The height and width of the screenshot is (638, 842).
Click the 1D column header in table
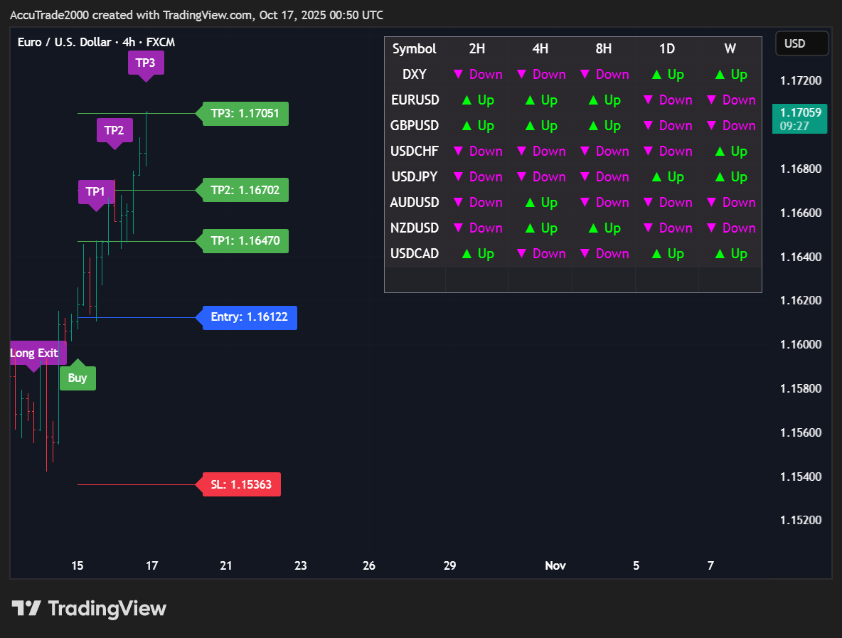[x=667, y=49]
